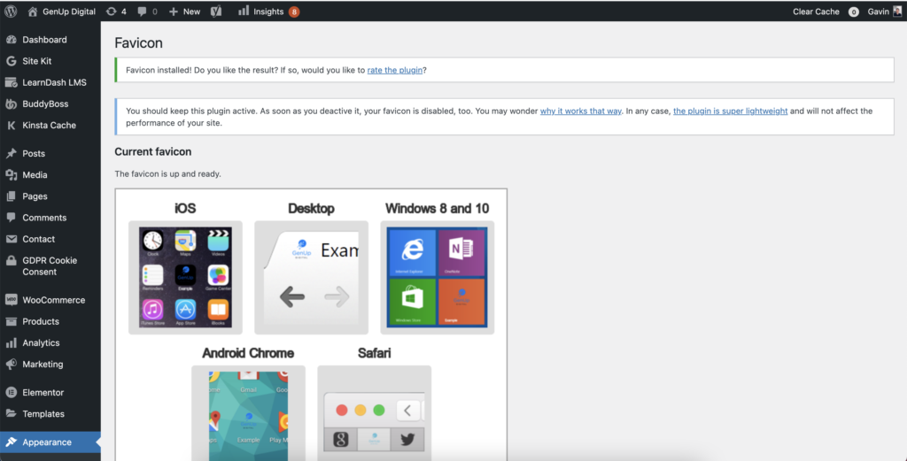Screen dimensions: 907x461
Task: Click the Dashboard gauge icon
Action: (11, 40)
